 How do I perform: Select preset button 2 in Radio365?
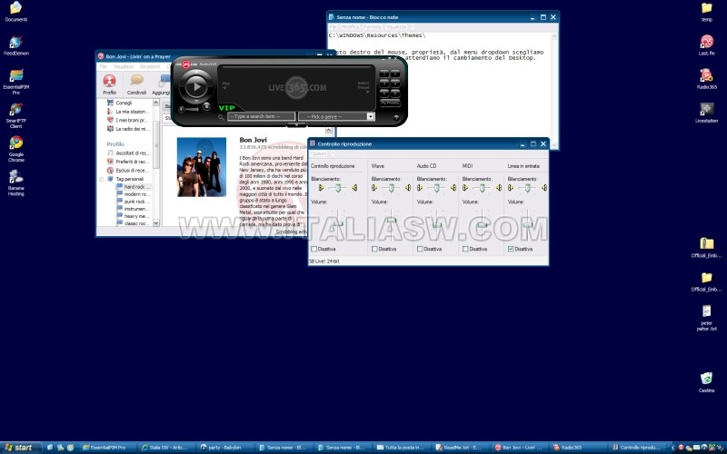pyautogui.click(x=395, y=74)
